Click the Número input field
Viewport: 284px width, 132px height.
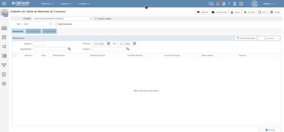coord(39,44)
